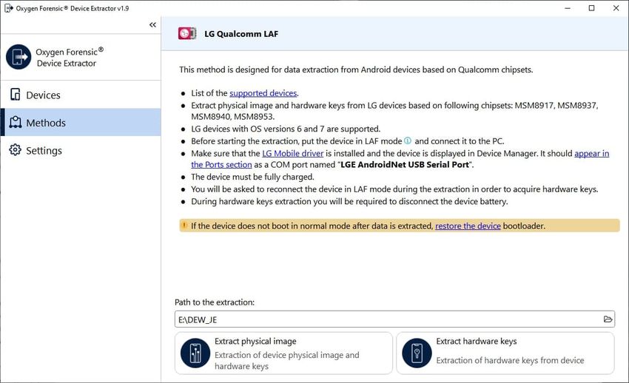Screen dimensions: 629x383
Task: Open the supported devices link
Action: click(263, 93)
